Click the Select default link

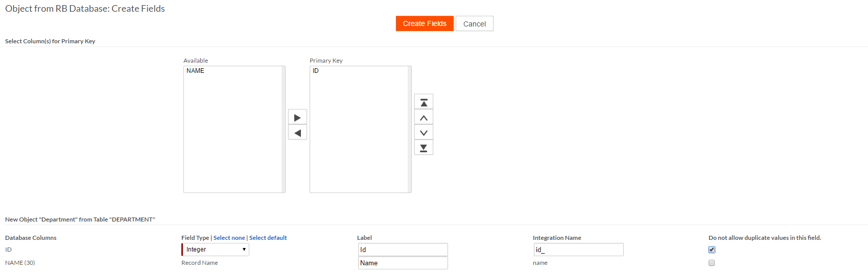(x=268, y=238)
